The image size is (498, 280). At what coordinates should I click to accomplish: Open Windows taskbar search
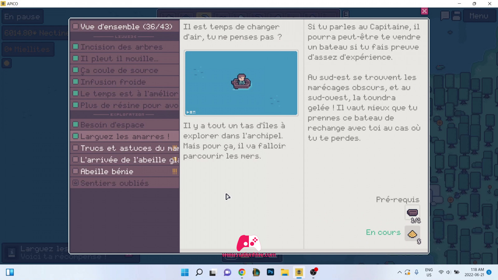(199, 273)
